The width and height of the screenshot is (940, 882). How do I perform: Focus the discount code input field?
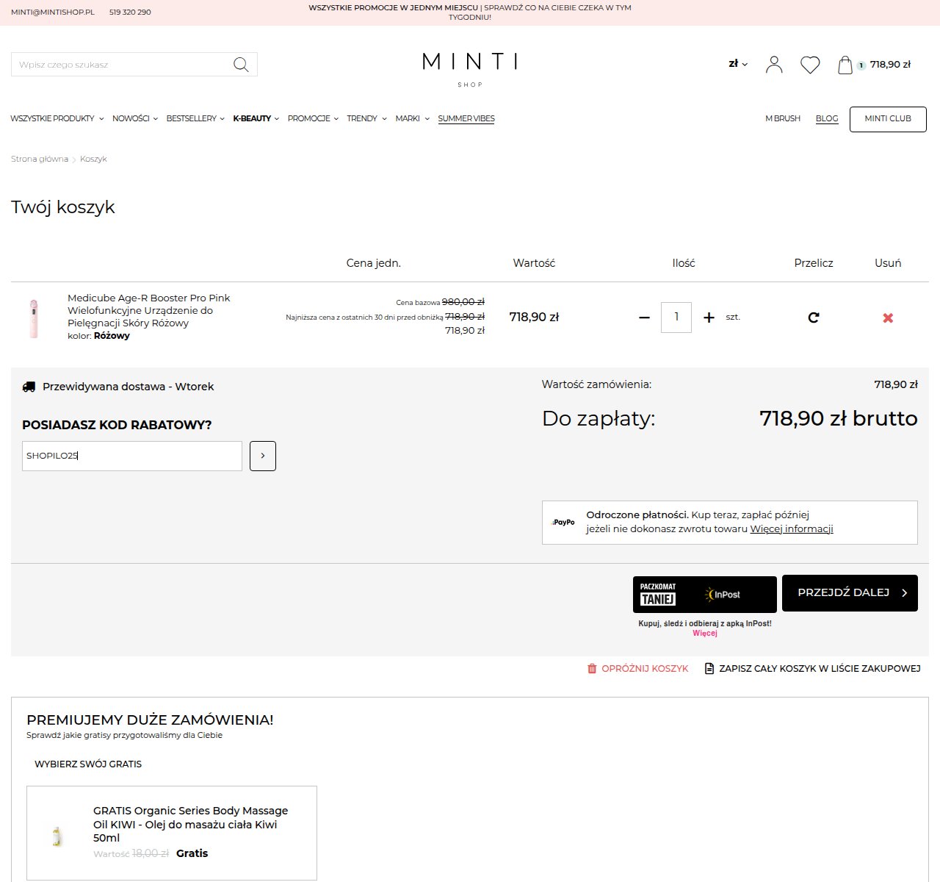pos(132,456)
